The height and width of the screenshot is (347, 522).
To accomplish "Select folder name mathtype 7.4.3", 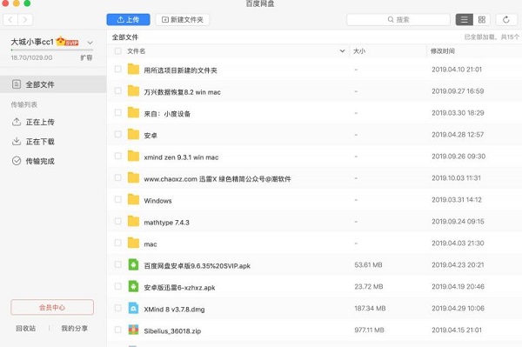I will click(166, 223).
